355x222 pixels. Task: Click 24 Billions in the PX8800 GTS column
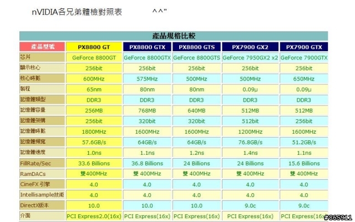[x=196, y=163]
